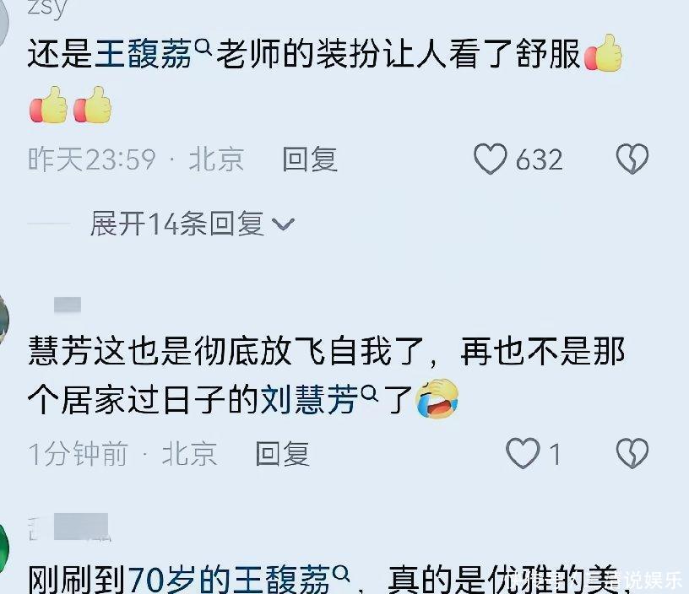Open the 王馥荔 link in first comment
This screenshot has height=594, width=689.
click(x=144, y=54)
